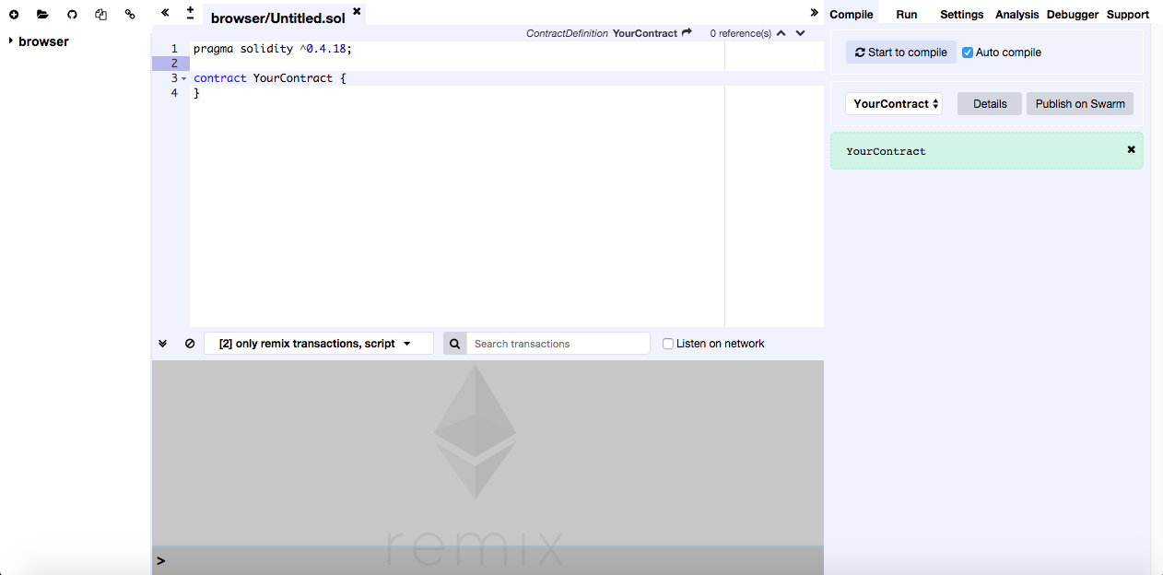The image size is (1163, 575).
Task: Connect to localhost with link icon
Action: tap(130, 15)
